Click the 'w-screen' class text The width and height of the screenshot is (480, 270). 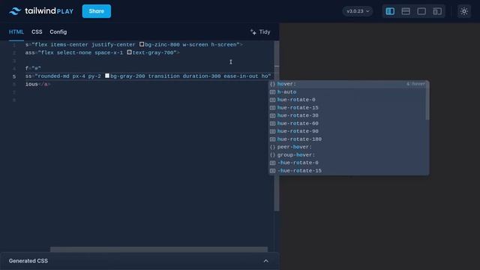pyautogui.click(x=195, y=45)
